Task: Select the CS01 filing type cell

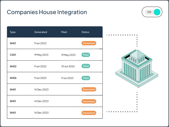Action: coord(13,55)
